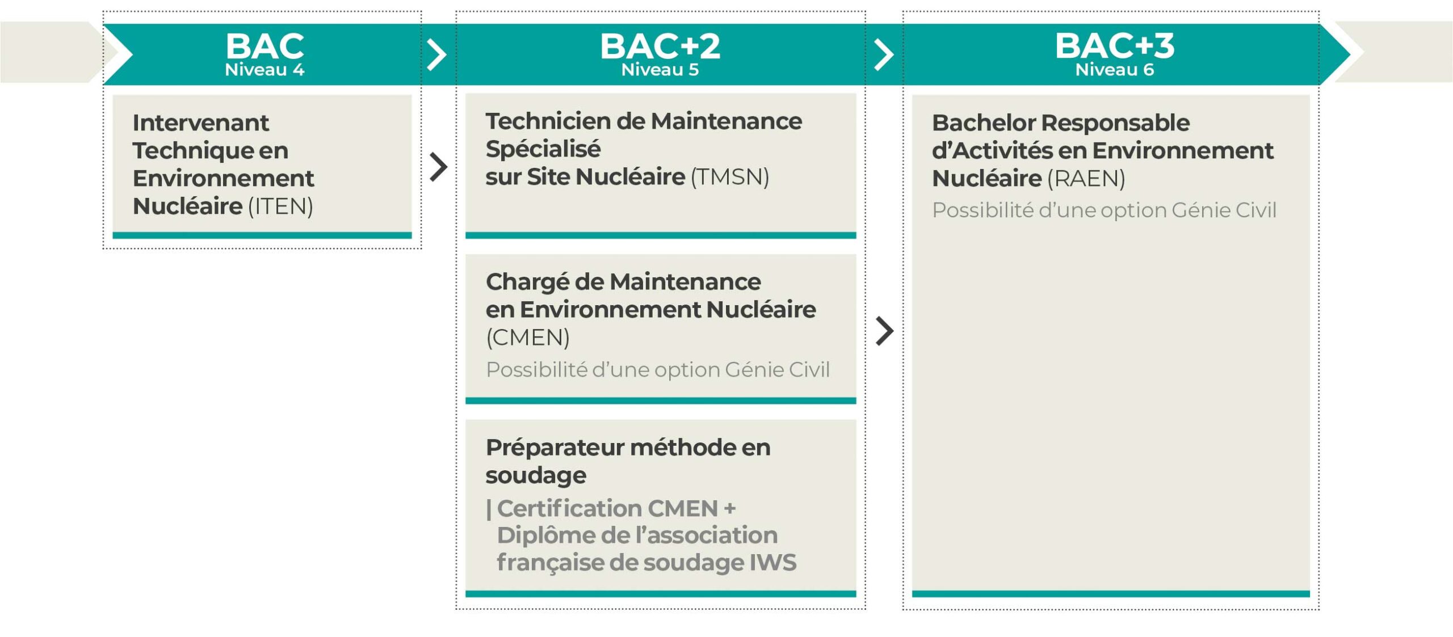This screenshot has height=637, width=1453.
Task: Open the Chargé de Maintenance (CMEN) card
Action: [x=661, y=329]
